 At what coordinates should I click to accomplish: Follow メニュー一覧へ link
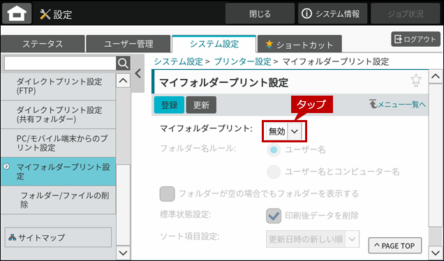397,104
